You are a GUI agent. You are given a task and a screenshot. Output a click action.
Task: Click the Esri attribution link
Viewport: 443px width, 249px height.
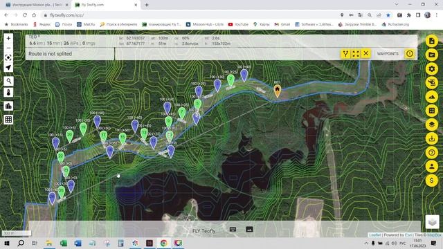point(408,235)
